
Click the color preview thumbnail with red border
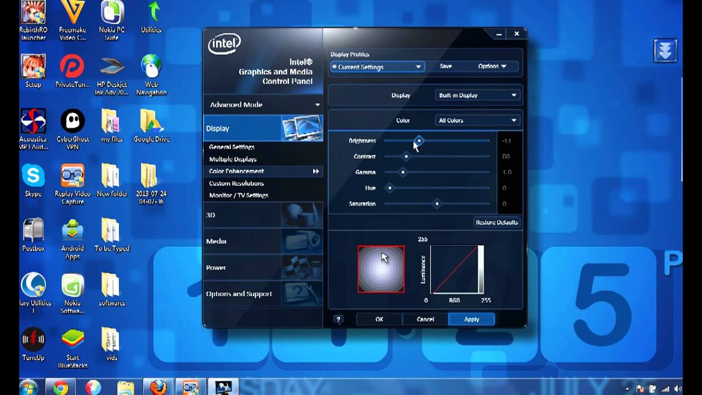[x=381, y=269]
